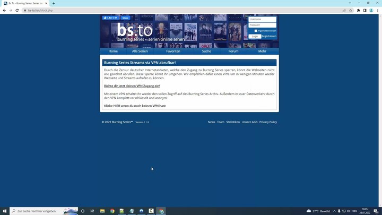Open Task View on the taskbar

pyautogui.click(x=92, y=211)
